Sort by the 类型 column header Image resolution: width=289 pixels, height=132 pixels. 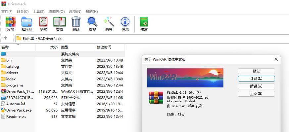(x=77, y=47)
